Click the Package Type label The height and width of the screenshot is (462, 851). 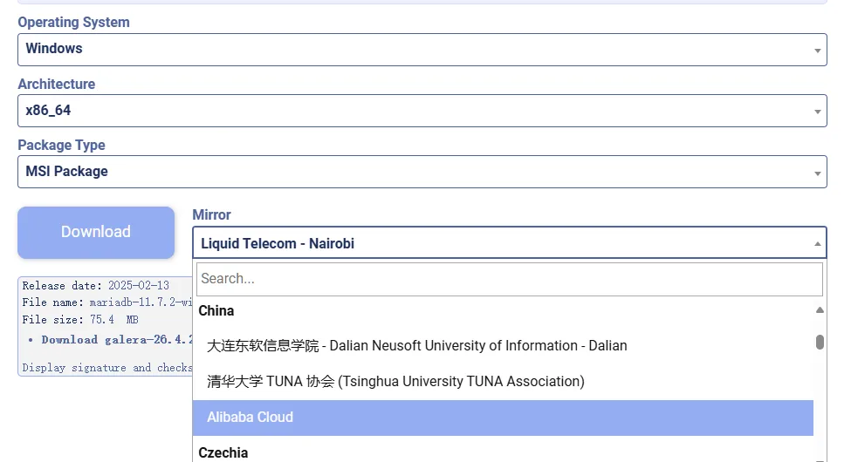click(61, 146)
